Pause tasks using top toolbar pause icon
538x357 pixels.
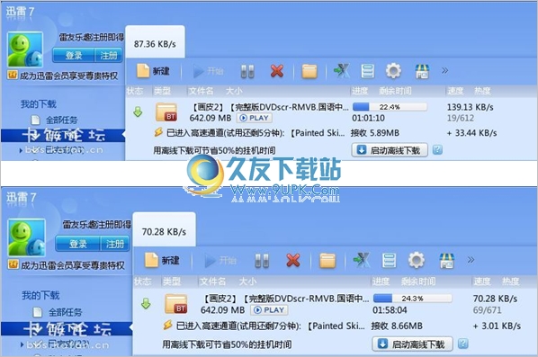coord(247,71)
